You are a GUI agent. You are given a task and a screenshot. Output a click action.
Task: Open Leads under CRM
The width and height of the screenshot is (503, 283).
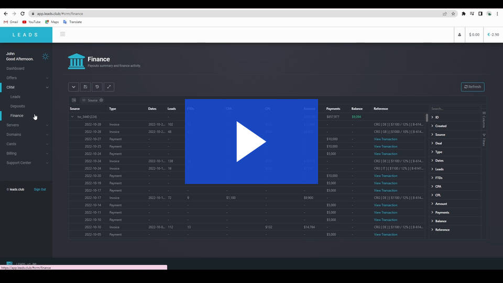coord(15,96)
